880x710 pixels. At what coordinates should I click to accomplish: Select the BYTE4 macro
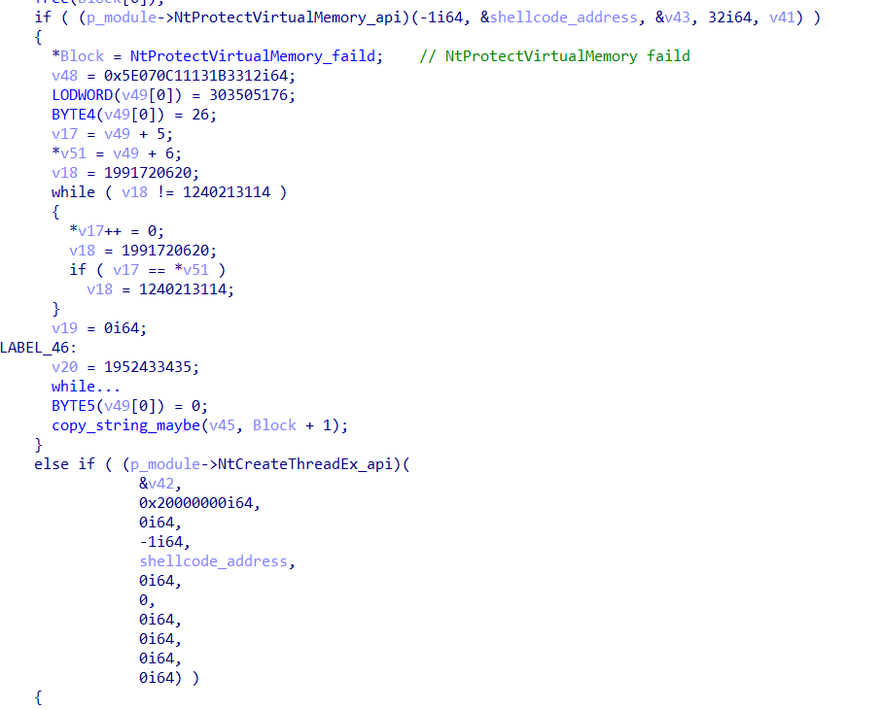(x=74, y=115)
